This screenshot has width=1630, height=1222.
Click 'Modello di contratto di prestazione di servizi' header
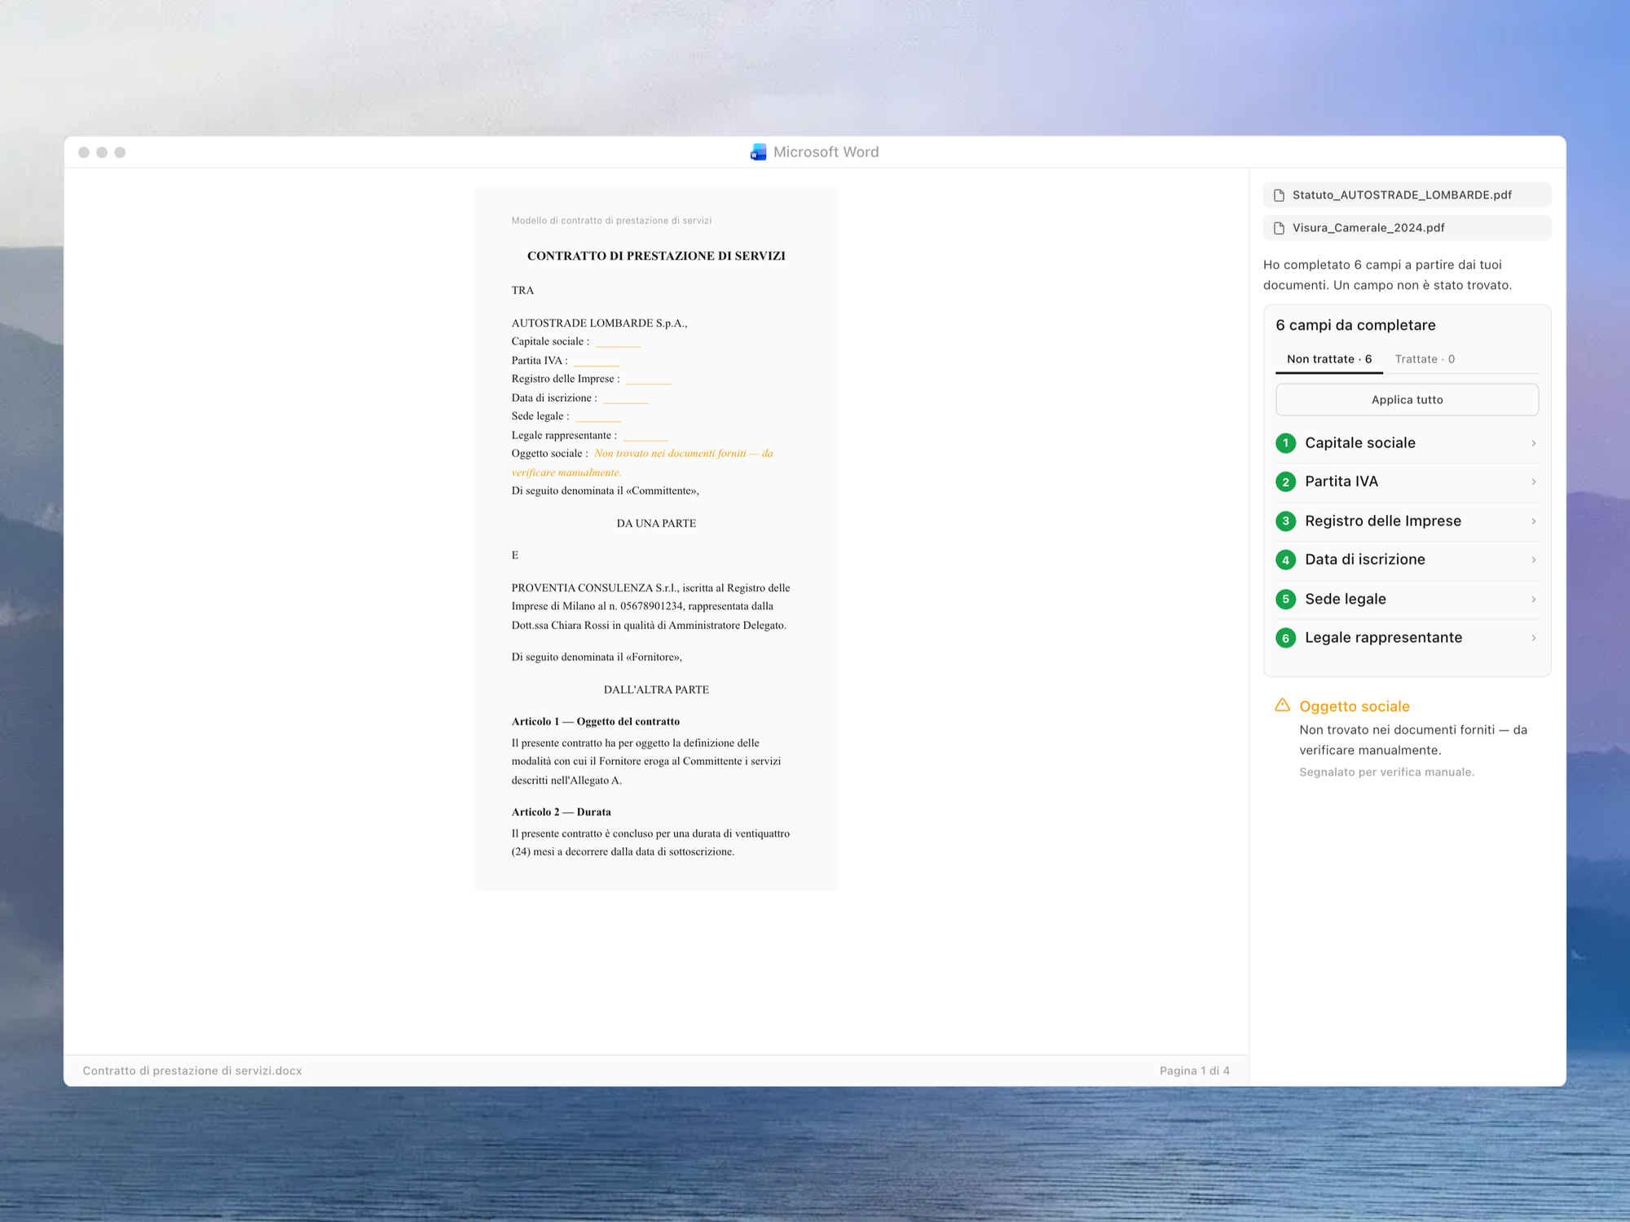611,221
